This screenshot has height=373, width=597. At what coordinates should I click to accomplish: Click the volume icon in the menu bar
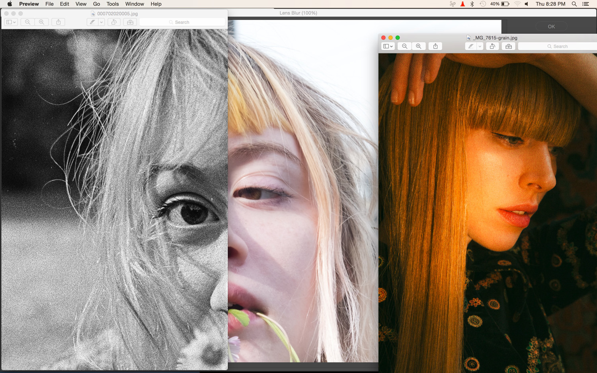(527, 4)
